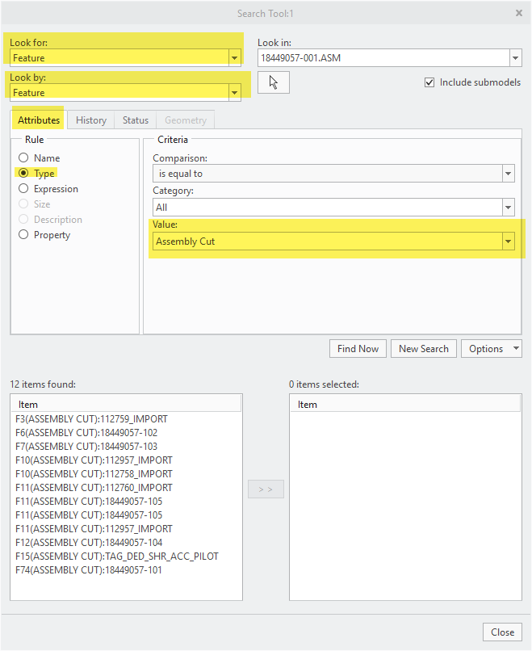Switch to the History tab
532x651 pixels.
pos(91,120)
